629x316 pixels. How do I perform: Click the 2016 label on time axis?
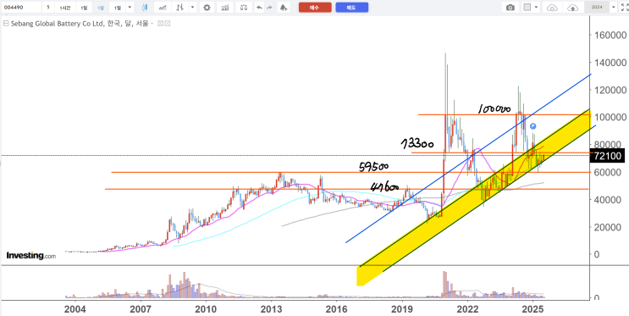[337, 309]
